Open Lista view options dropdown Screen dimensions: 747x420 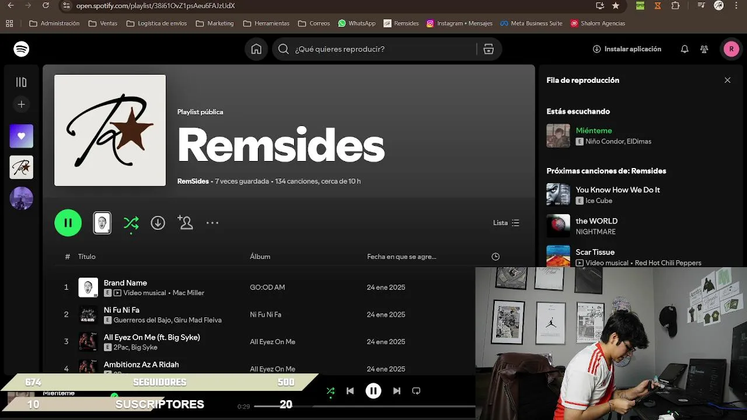[506, 223]
